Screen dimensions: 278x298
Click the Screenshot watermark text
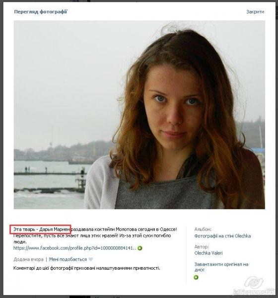255,292
